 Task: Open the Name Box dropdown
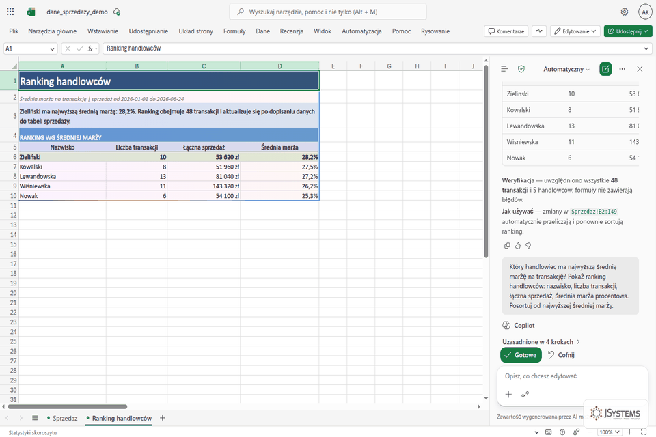click(53, 49)
